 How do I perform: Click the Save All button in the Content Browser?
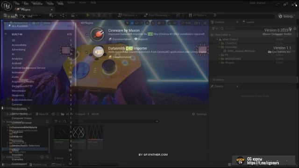(x=42, y=114)
